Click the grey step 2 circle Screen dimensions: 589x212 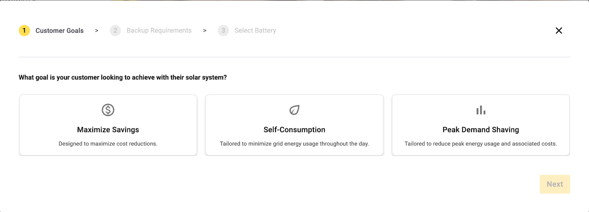pos(115,31)
